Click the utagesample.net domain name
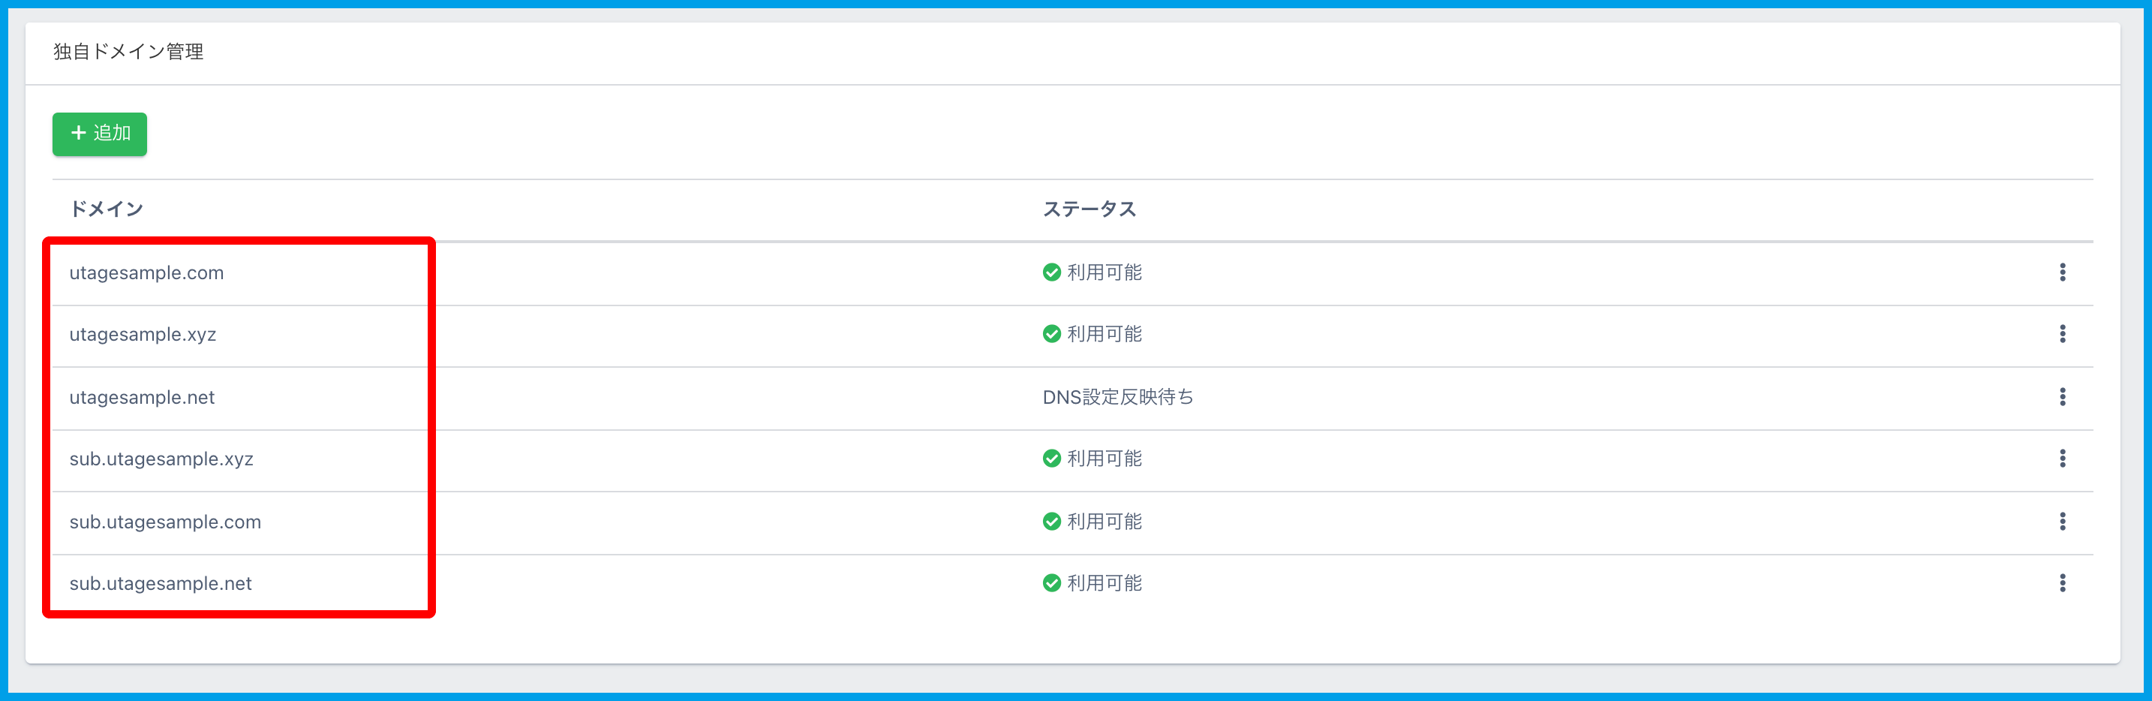The image size is (2152, 701). point(142,398)
